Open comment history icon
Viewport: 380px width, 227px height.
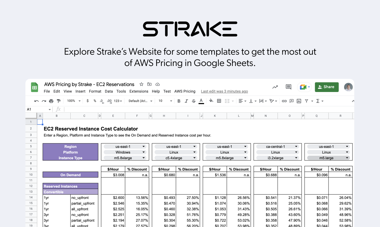pos(288,87)
